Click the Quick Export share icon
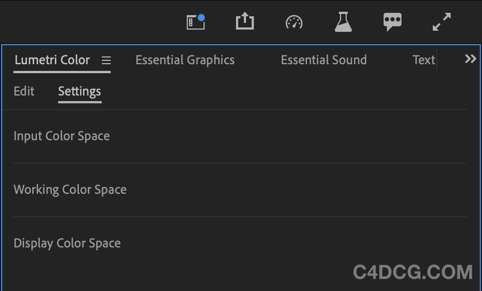This screenshot has height=291, width=482. pos(245,21)
